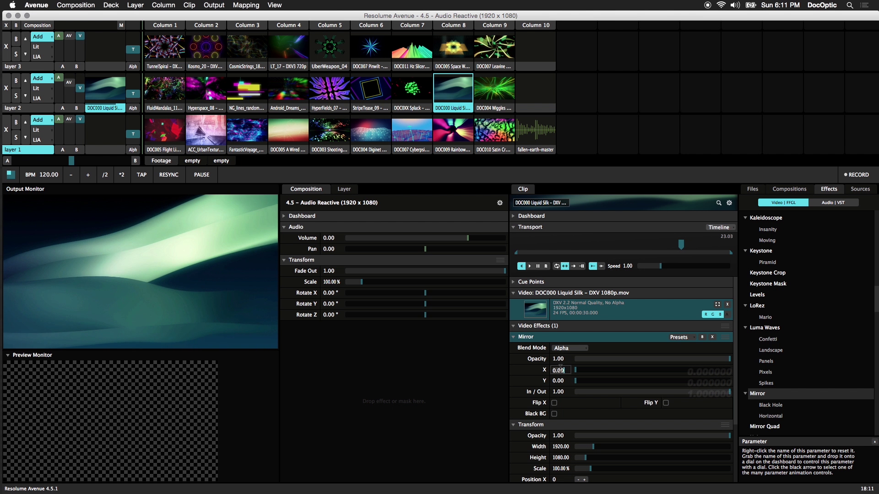Select play once and eject icon
The height and width of the screenshot is (494, 879).
[573, 266]
